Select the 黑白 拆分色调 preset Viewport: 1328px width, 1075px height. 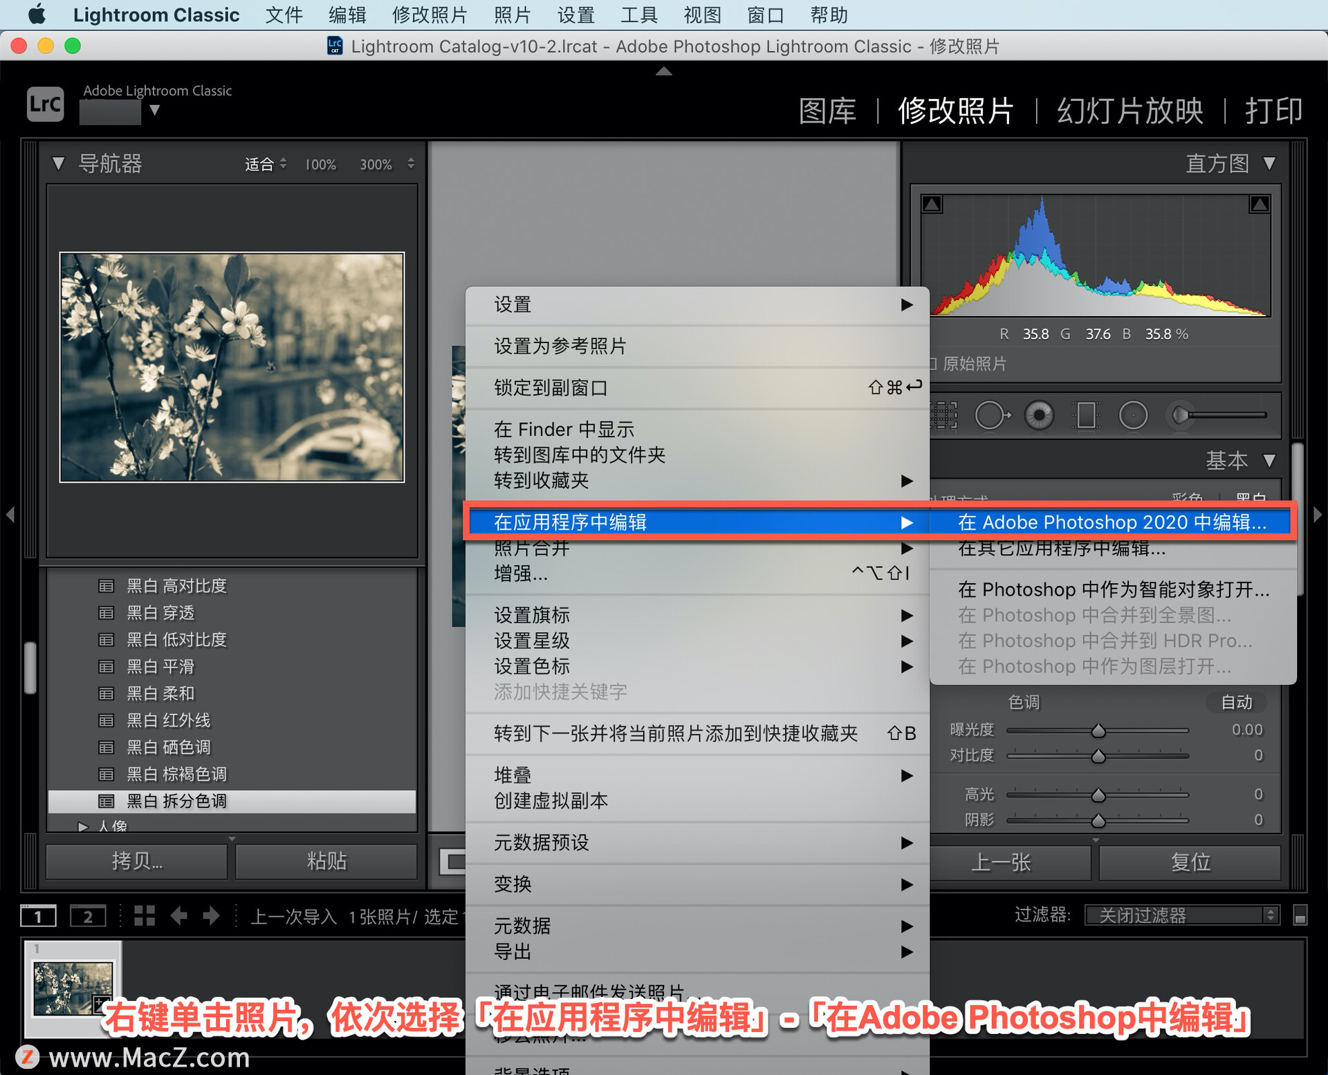[x=232, y=802]
